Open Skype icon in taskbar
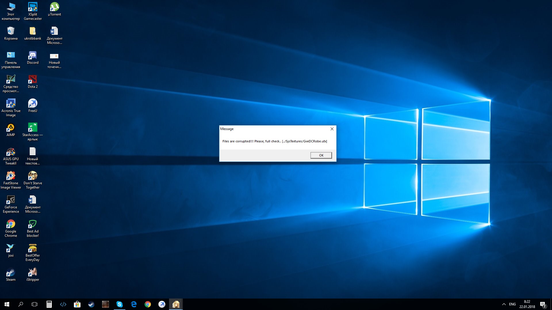Screen dimensions: 552x310 pos(119,304)
